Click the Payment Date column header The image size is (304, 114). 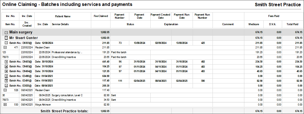pyautogui.click(x=139, y=16)
